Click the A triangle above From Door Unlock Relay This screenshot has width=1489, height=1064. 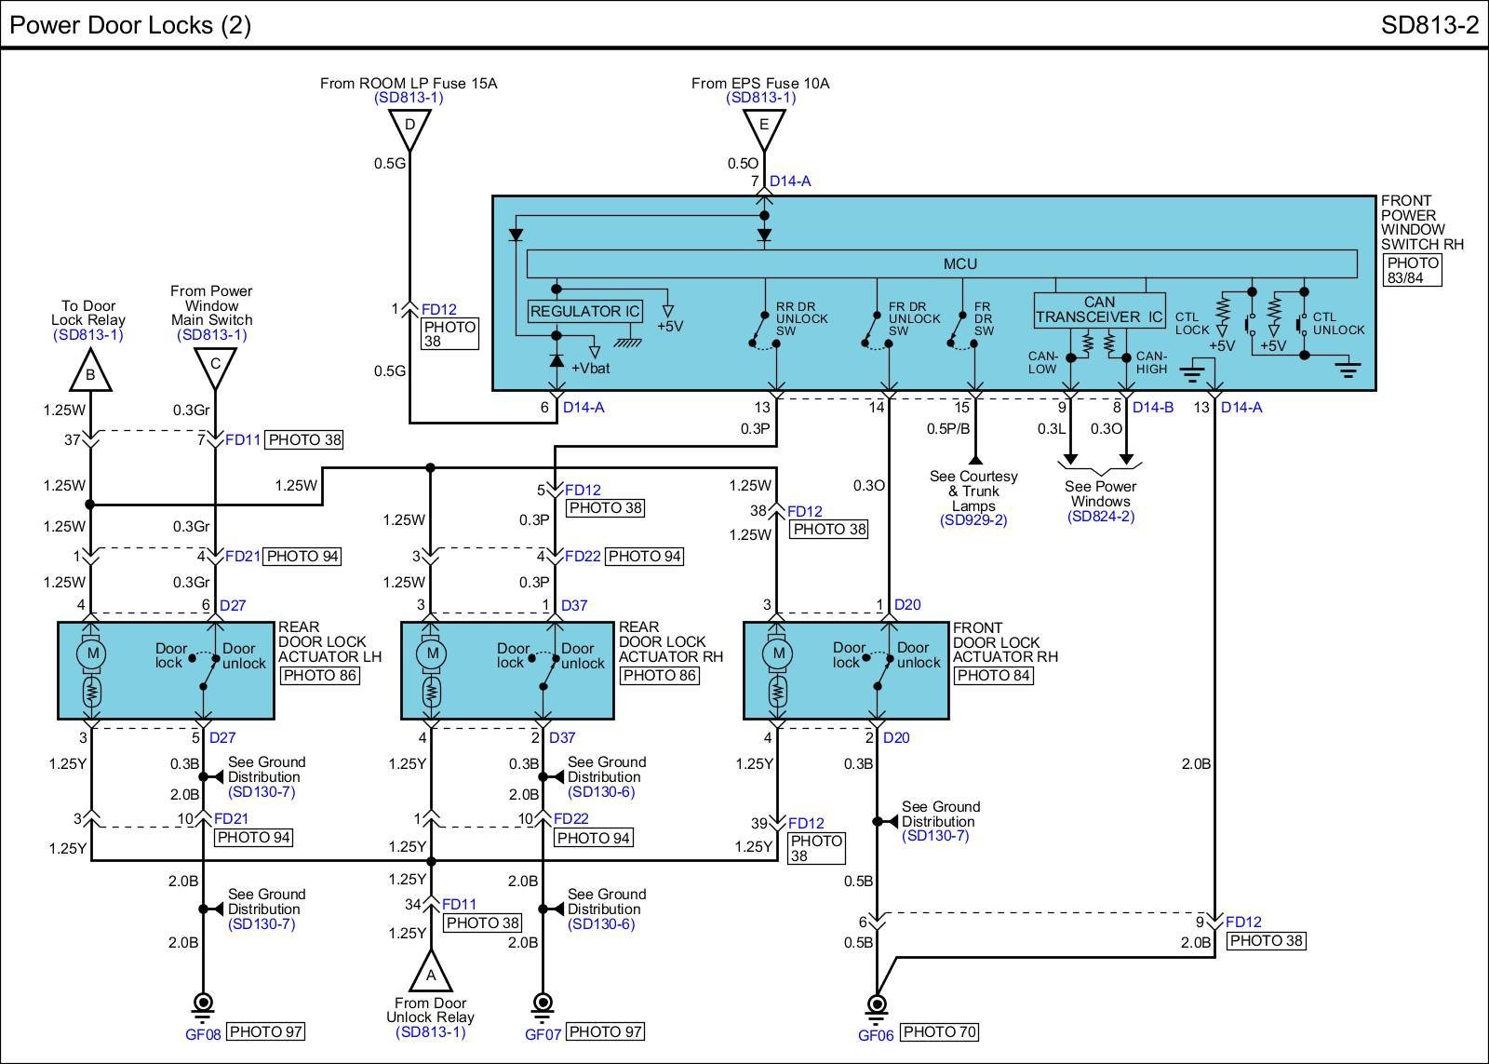[x=430, y=974]
